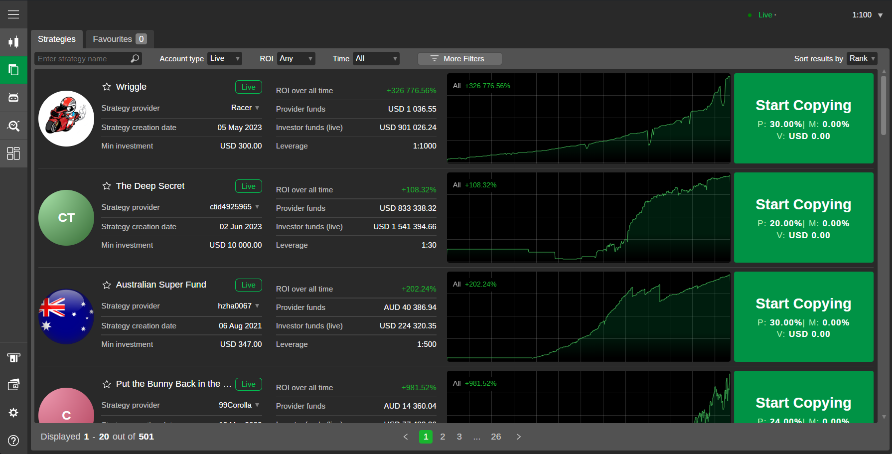The width and height of the screenshot is (892, 454).
Task: Select the Strategies tab
Action: pos(57,39)
